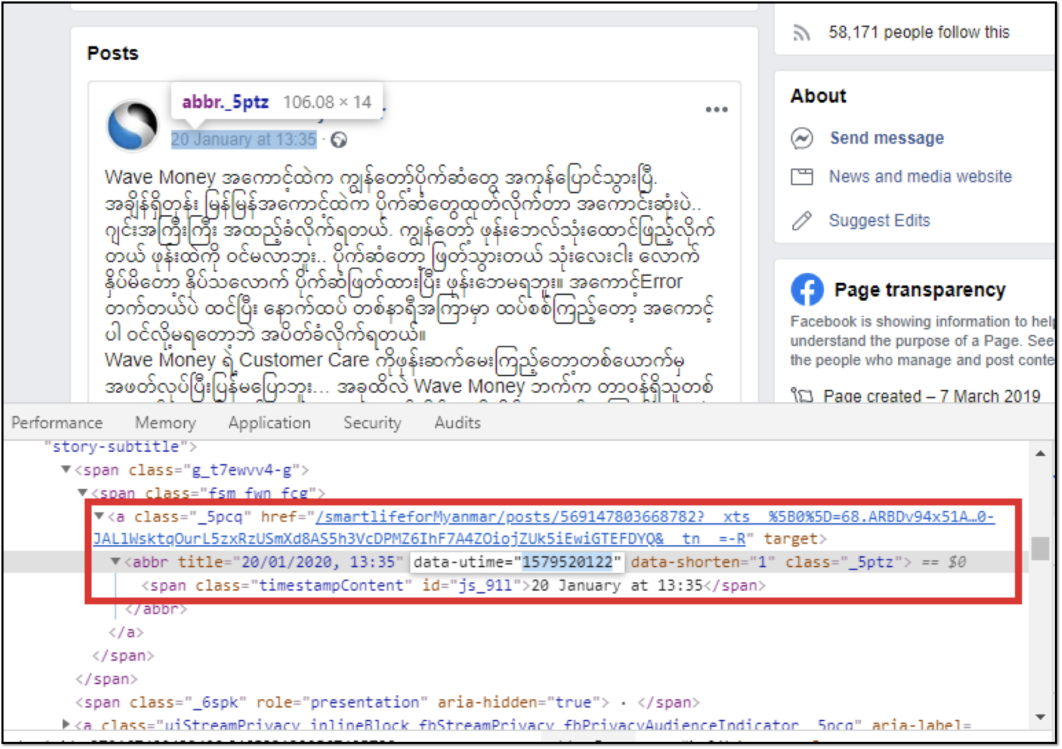
Task: Open the Send message link
Action: tap(887, 138)
